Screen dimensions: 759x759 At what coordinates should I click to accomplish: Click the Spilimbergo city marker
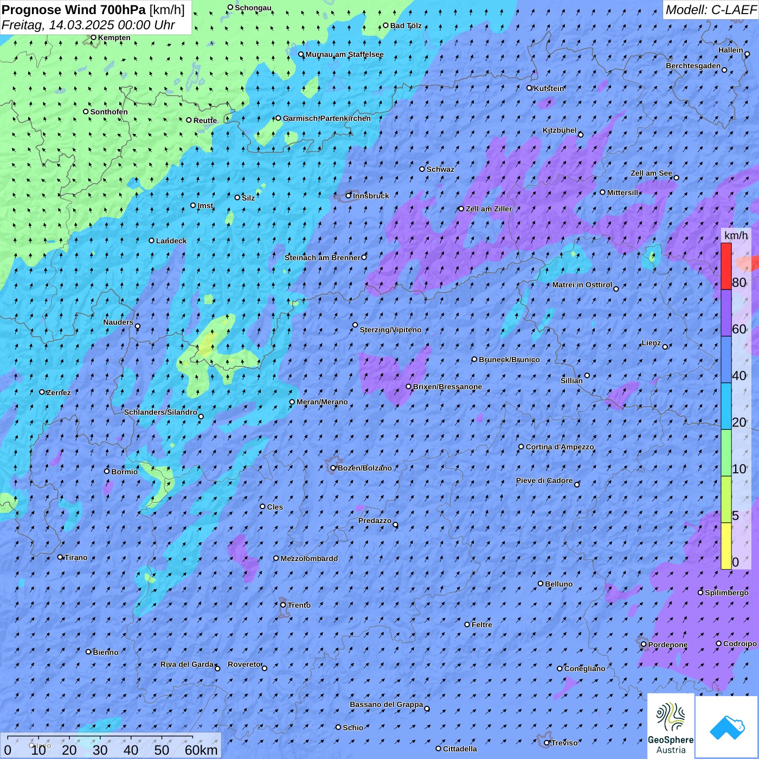tap(700, 593)
